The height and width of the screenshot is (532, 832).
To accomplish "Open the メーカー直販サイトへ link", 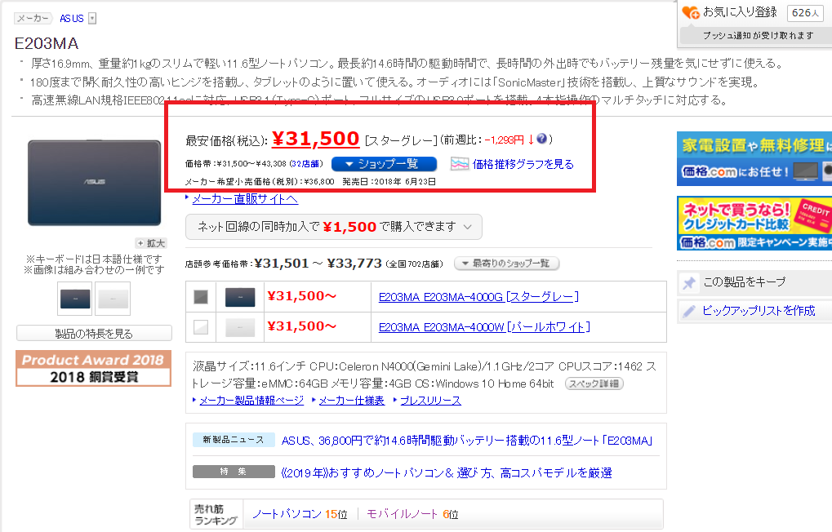I will point(245,199).
